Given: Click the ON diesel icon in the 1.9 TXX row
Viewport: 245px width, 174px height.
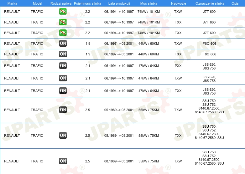Looking at the screenshot, I should 63,54.
